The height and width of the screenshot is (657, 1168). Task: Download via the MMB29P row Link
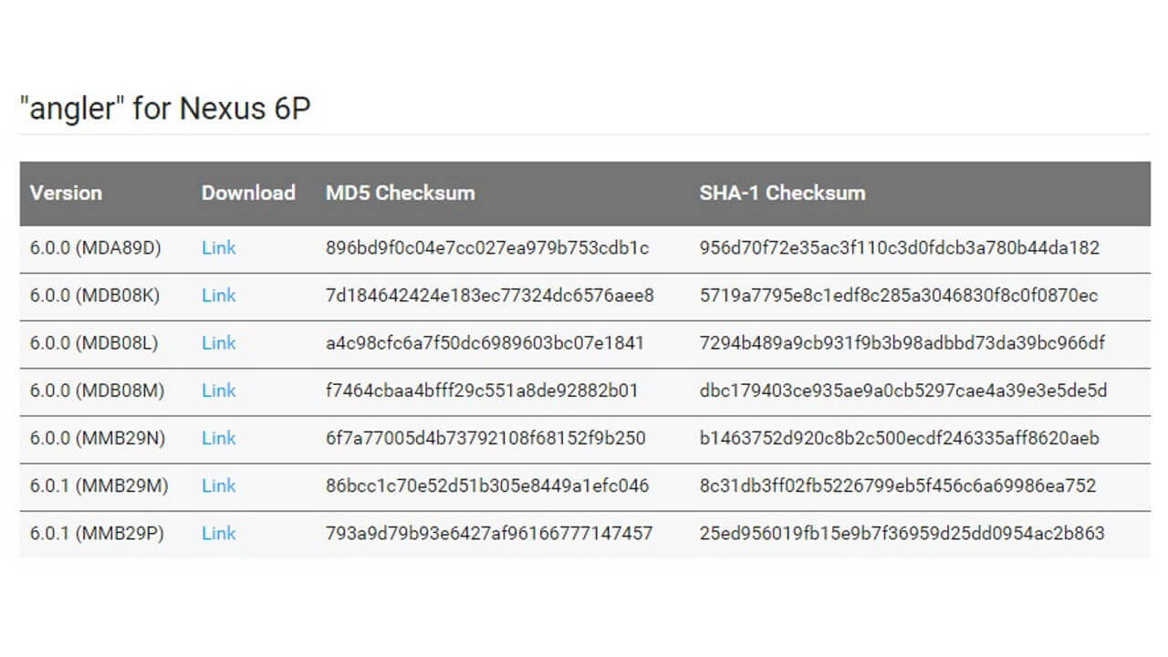[x=219, y=533]
